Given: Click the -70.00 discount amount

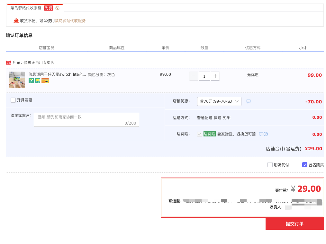Looking at the screenshot, I should [313, 102].
